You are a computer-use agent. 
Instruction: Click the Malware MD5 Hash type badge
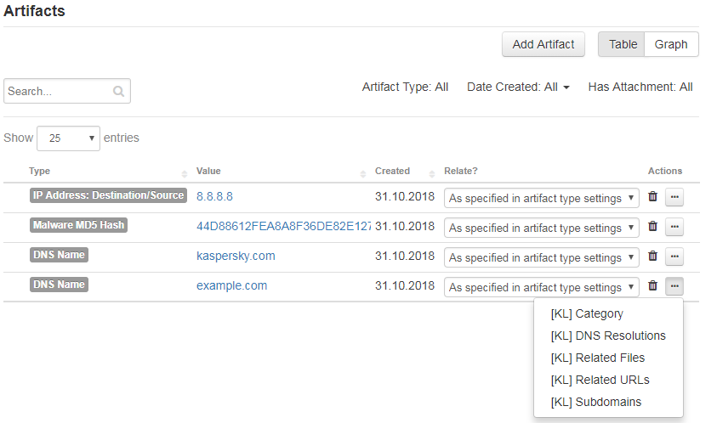pos(78,225)
